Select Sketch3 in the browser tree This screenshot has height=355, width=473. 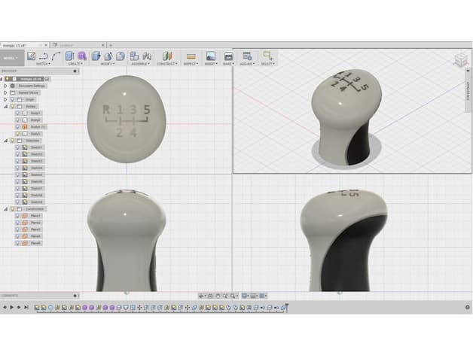tap(36, 161)
